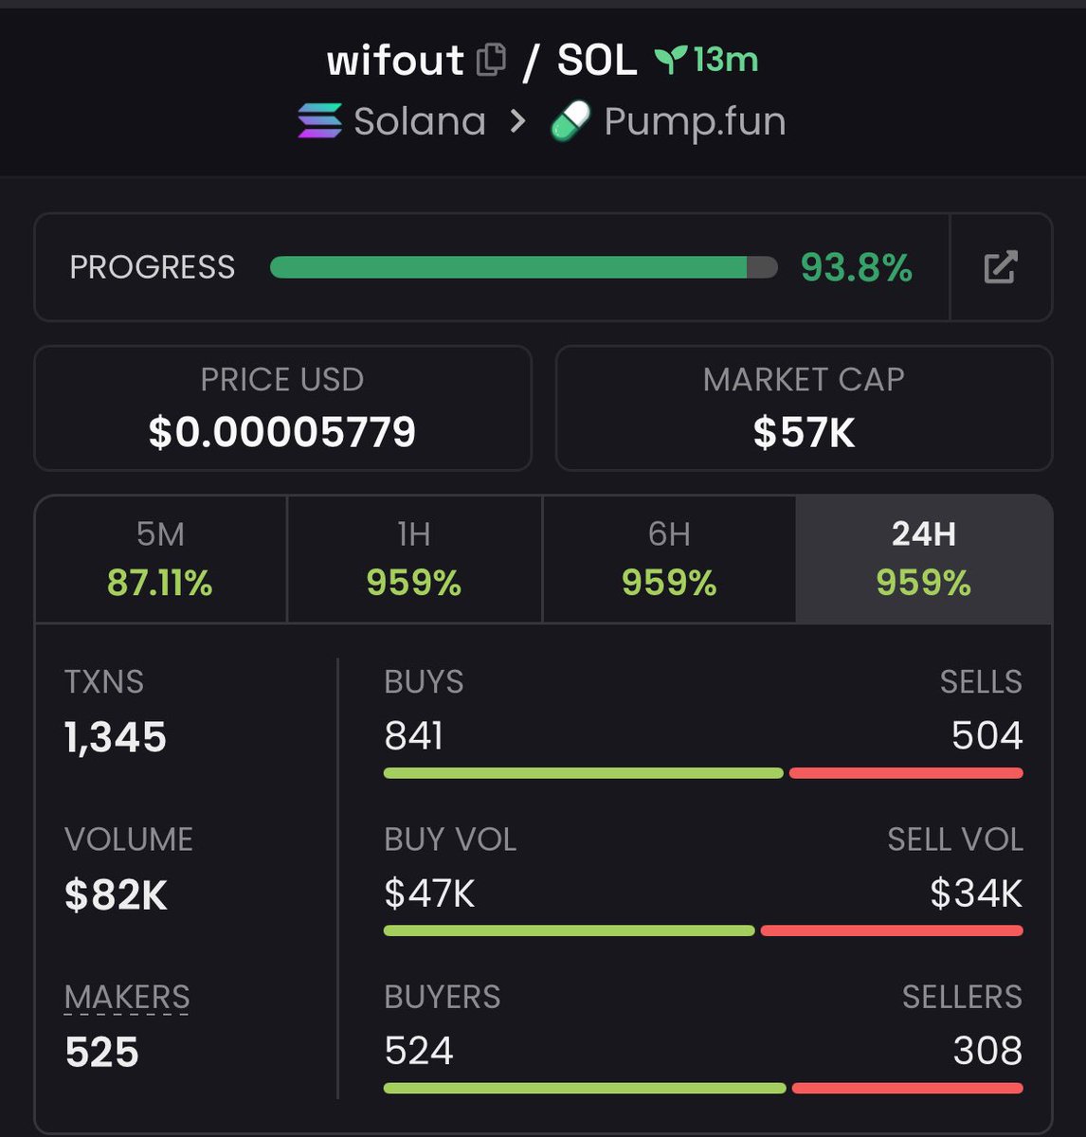This screenshot has width=1086, height=1137.
Task: Choose the 24H timeframe tab
Action: coord(924,559)
